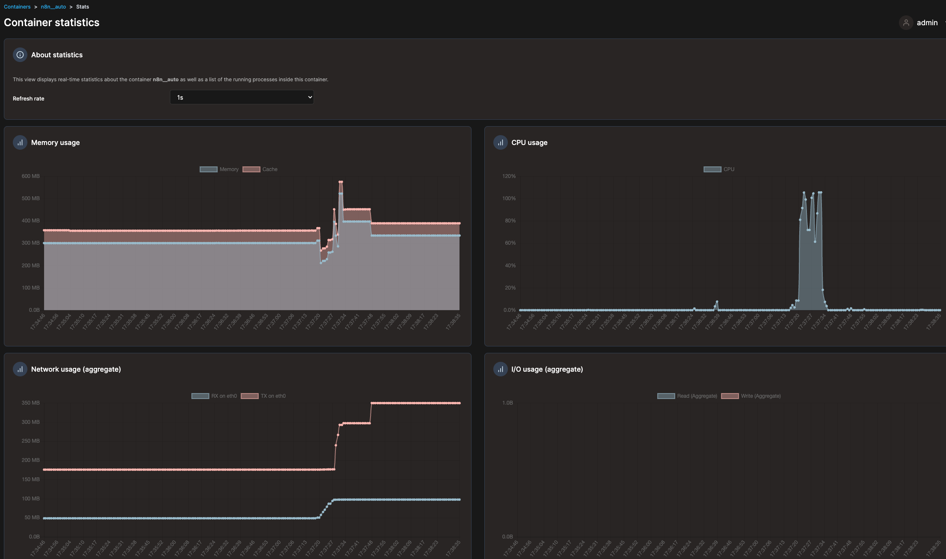Toggle the RX on eth0 network series
The width and height of the screenshot is (946, 559).
coord(201,396)
